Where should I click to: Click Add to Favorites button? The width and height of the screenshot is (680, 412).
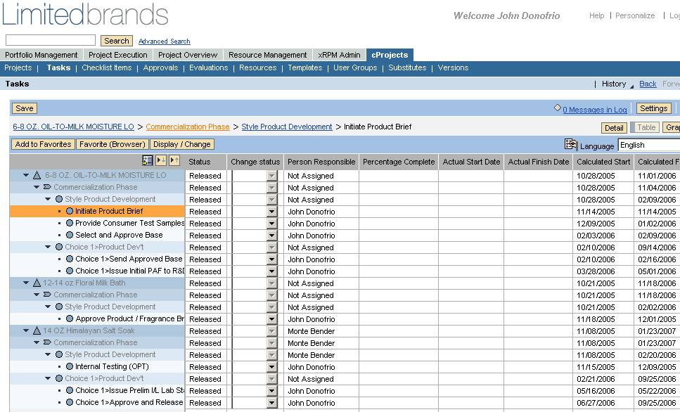click(x=43, y=144)
